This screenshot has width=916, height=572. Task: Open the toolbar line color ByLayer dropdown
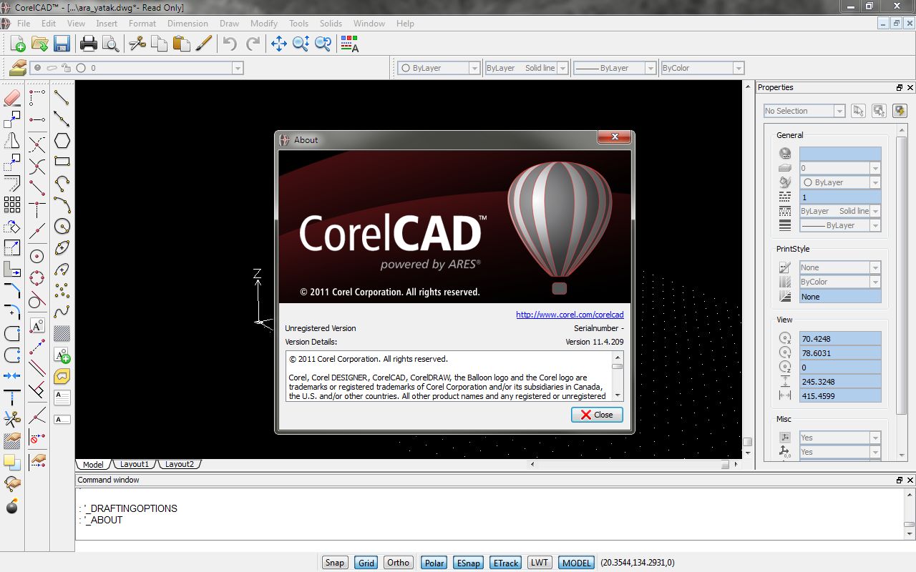point(474,68)
